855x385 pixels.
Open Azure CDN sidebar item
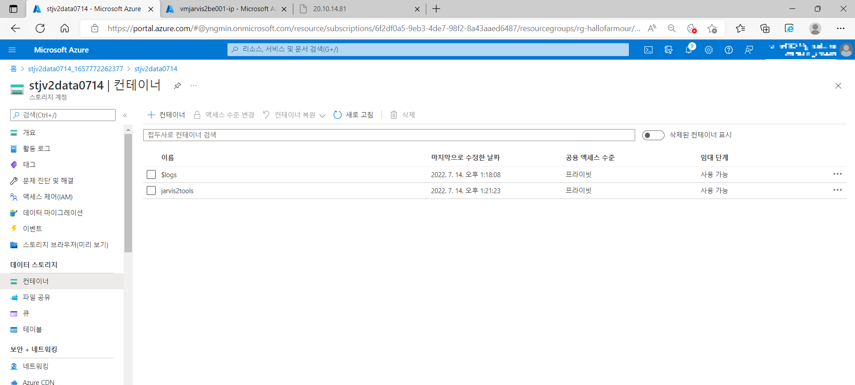[38, 382]
